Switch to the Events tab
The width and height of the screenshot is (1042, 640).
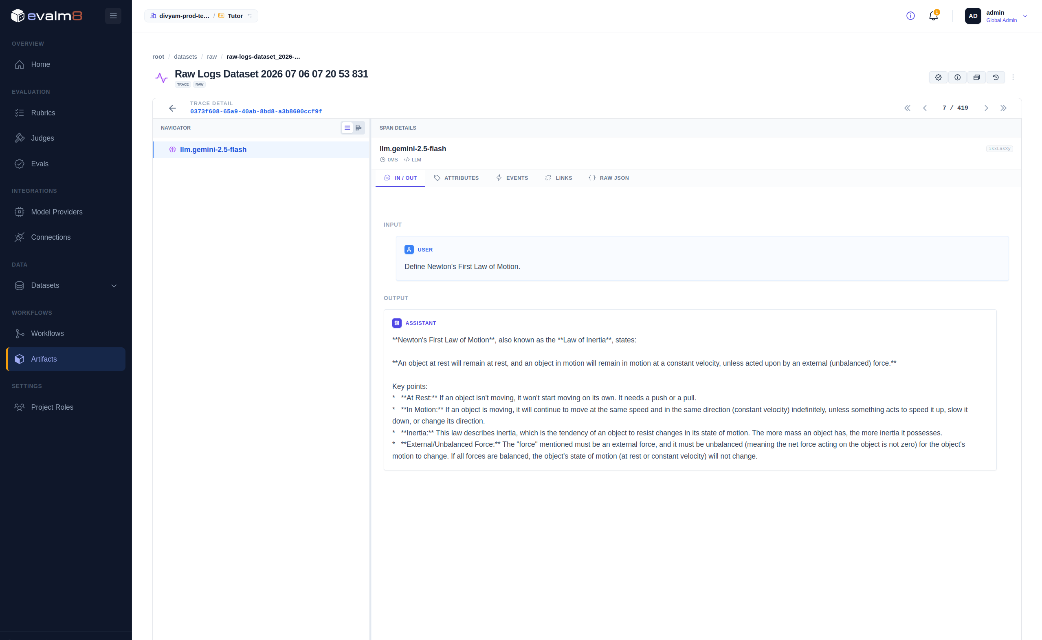coord(512,178)
